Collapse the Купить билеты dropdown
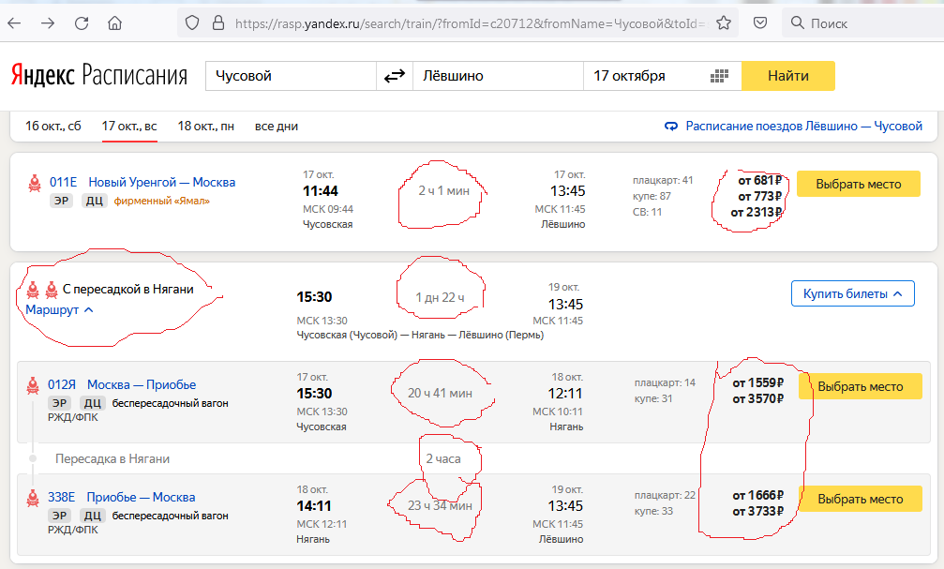 coord(852,293)
